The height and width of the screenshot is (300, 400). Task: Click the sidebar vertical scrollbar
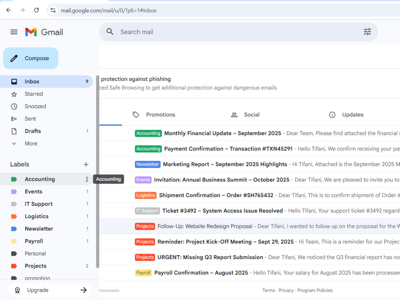(x=98, y=172)
